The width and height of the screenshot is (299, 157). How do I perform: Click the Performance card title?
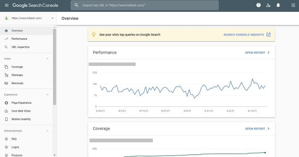pyautogui.click(x=105, y=52)
